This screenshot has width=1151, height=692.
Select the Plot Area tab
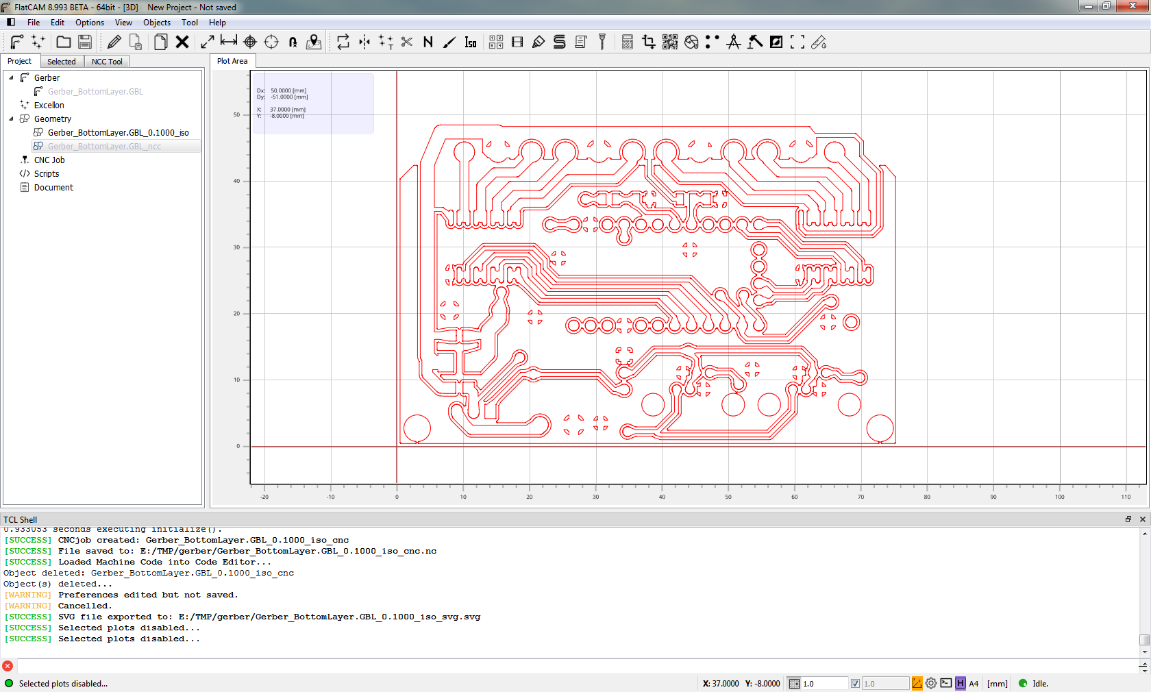[x=232, y=61]
